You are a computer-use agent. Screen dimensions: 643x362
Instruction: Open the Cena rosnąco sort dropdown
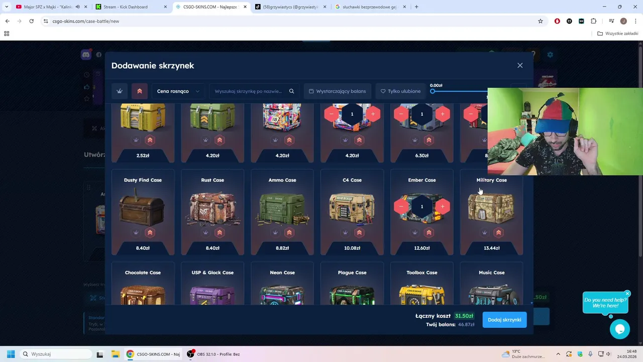pos(178,91)
